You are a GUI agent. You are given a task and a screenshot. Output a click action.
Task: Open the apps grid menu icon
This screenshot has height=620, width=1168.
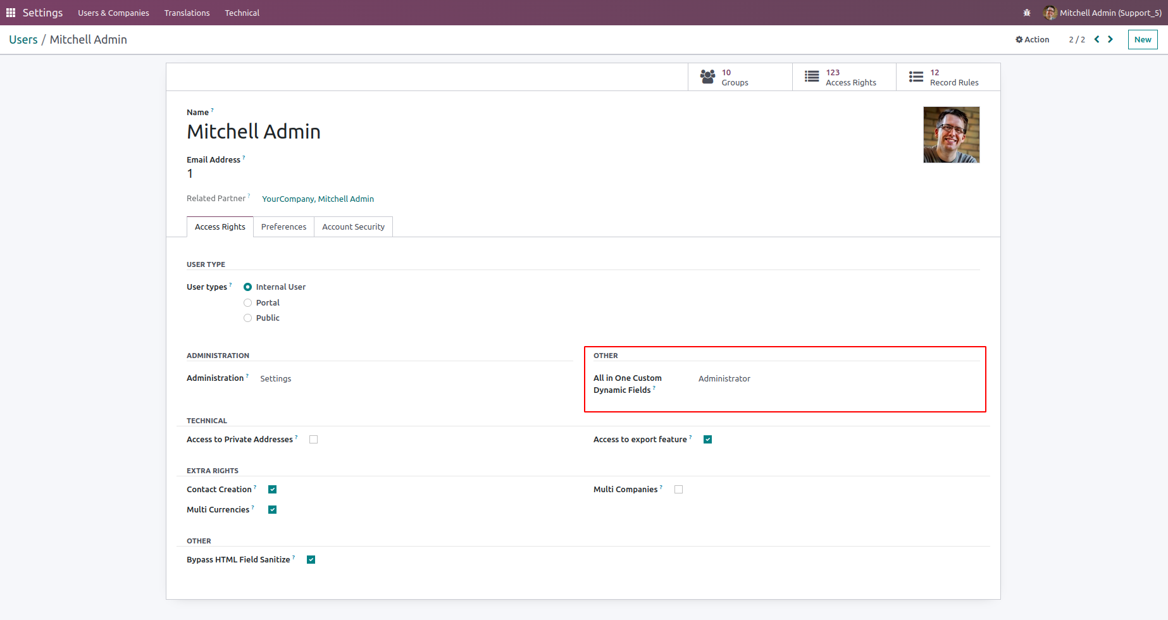11,13
